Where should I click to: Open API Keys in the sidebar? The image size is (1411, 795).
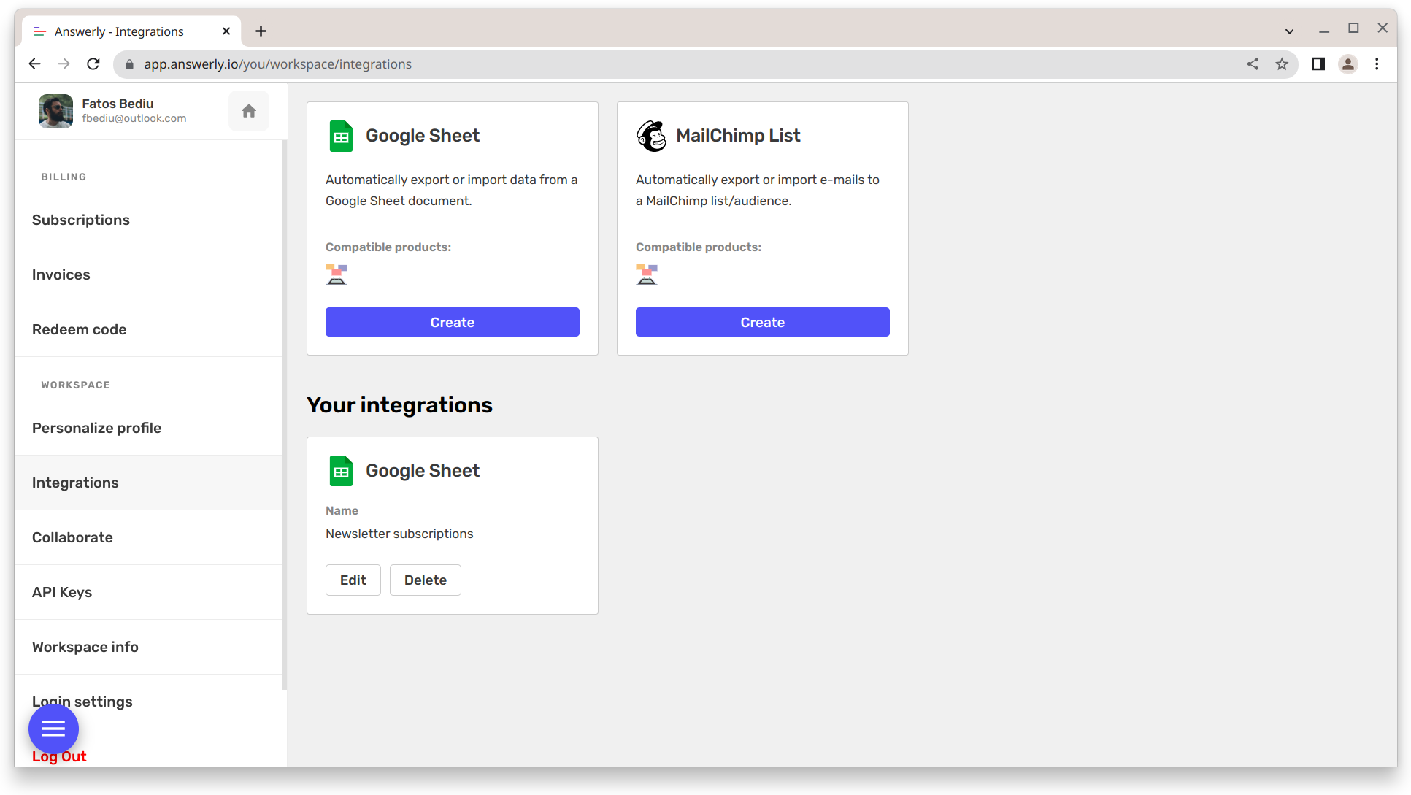(x=148, y=592)
